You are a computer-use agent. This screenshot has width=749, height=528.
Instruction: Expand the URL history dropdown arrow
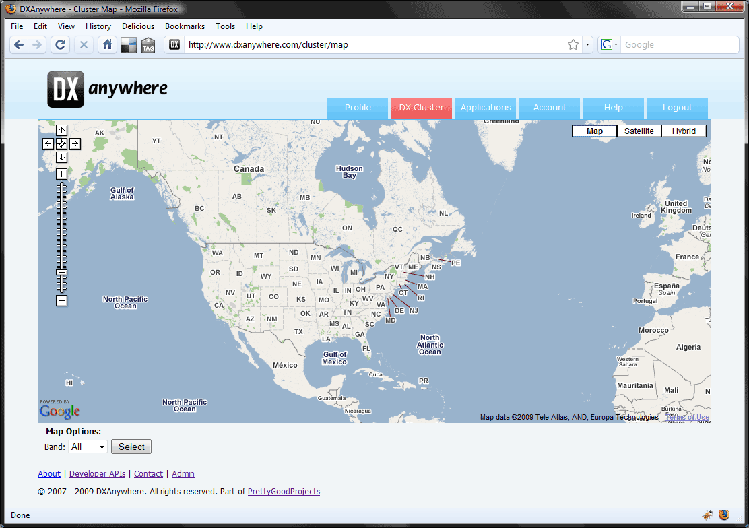(x=587, y=45)
